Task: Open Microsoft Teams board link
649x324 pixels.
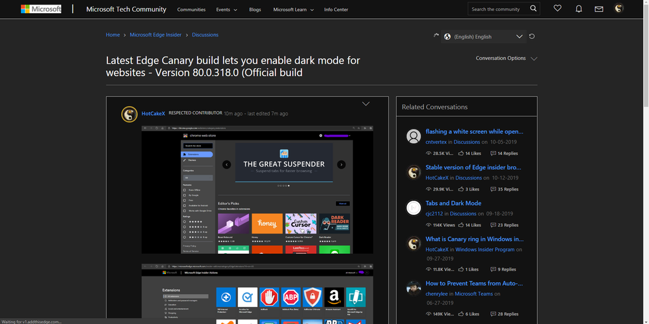Action: [473, 294]
